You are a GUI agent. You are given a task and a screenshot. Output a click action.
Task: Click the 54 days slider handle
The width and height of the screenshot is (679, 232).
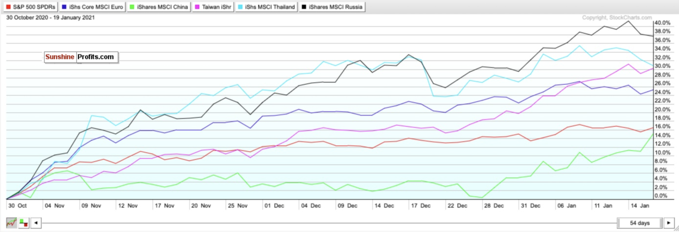click(x=640, y=223)
